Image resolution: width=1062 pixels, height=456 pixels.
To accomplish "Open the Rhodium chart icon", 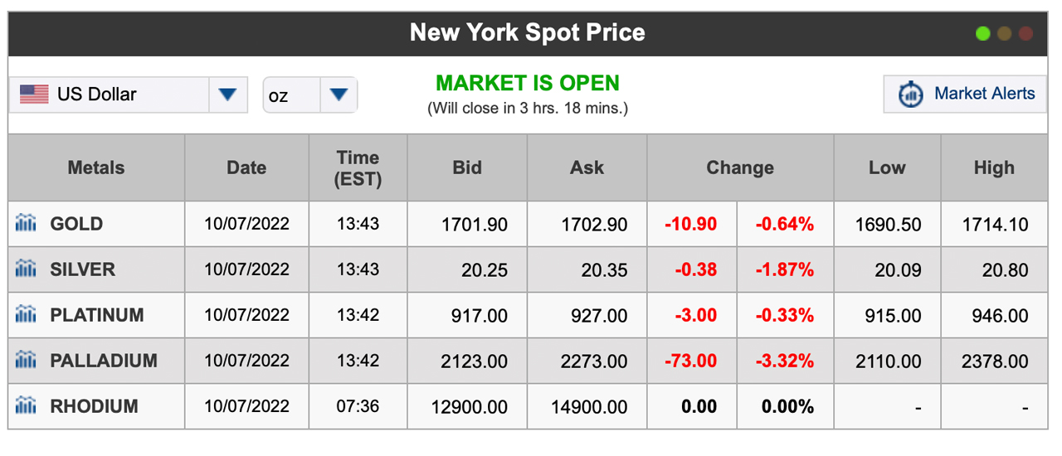I will 26,405.
